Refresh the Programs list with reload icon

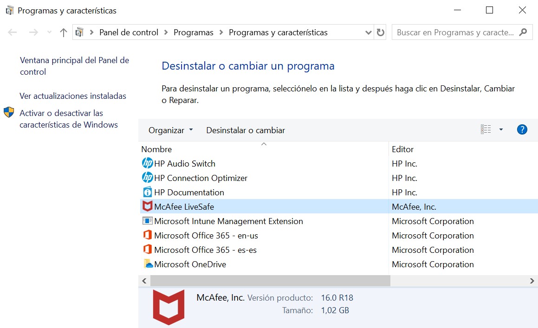380,32
